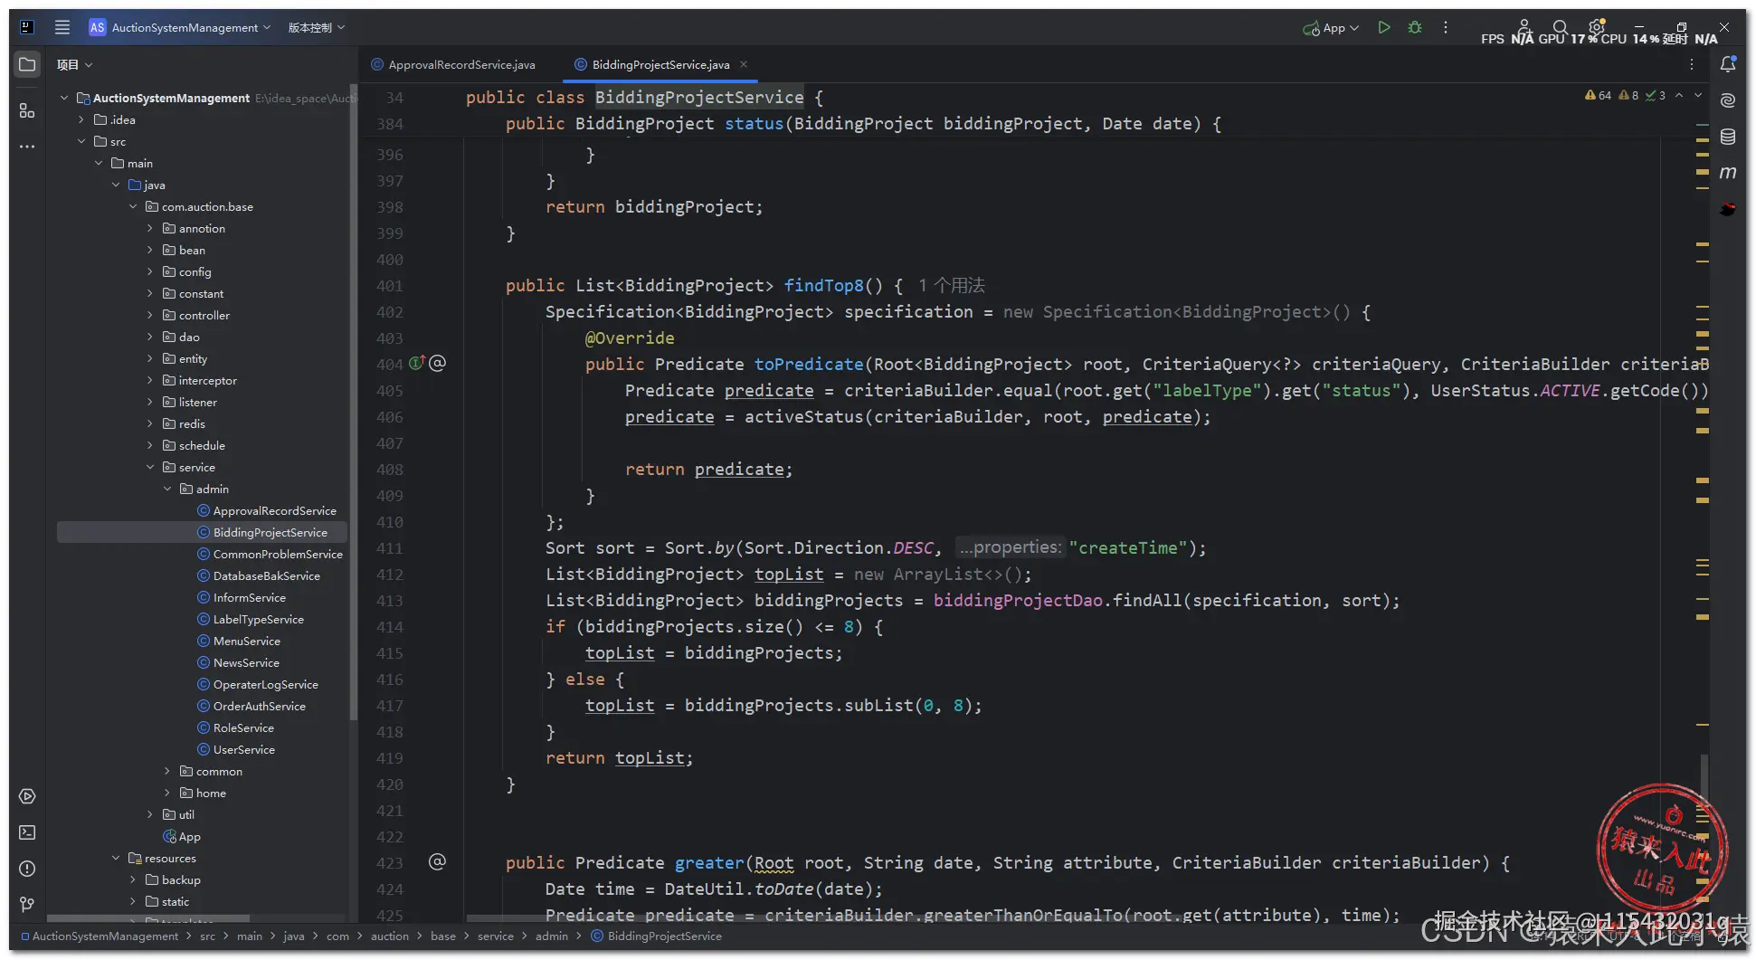Collapse the AuctionSystemManagement root node
The width and height of the screenshot is (1756, 960).
(x=64, y=98)
